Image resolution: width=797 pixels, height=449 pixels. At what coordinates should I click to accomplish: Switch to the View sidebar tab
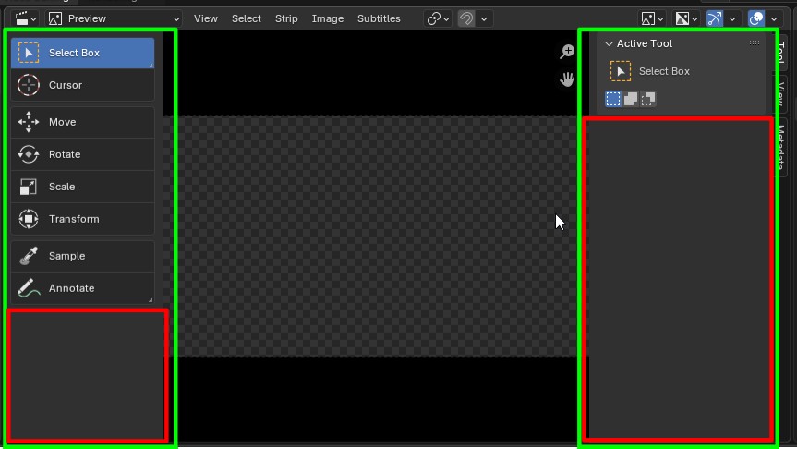point(781,93)
